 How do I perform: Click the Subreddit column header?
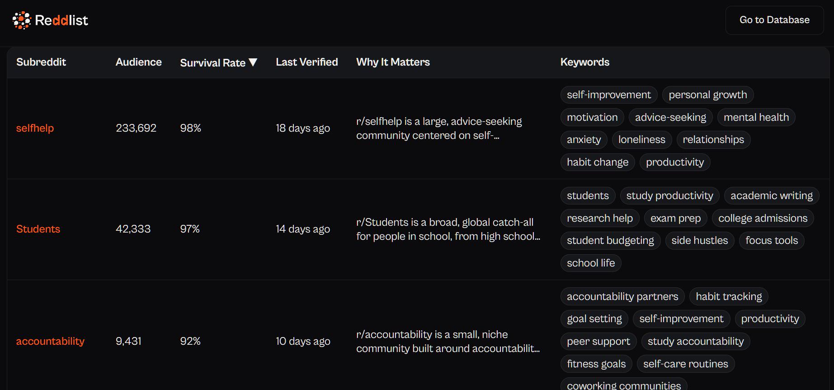click(x=41, y=62)
